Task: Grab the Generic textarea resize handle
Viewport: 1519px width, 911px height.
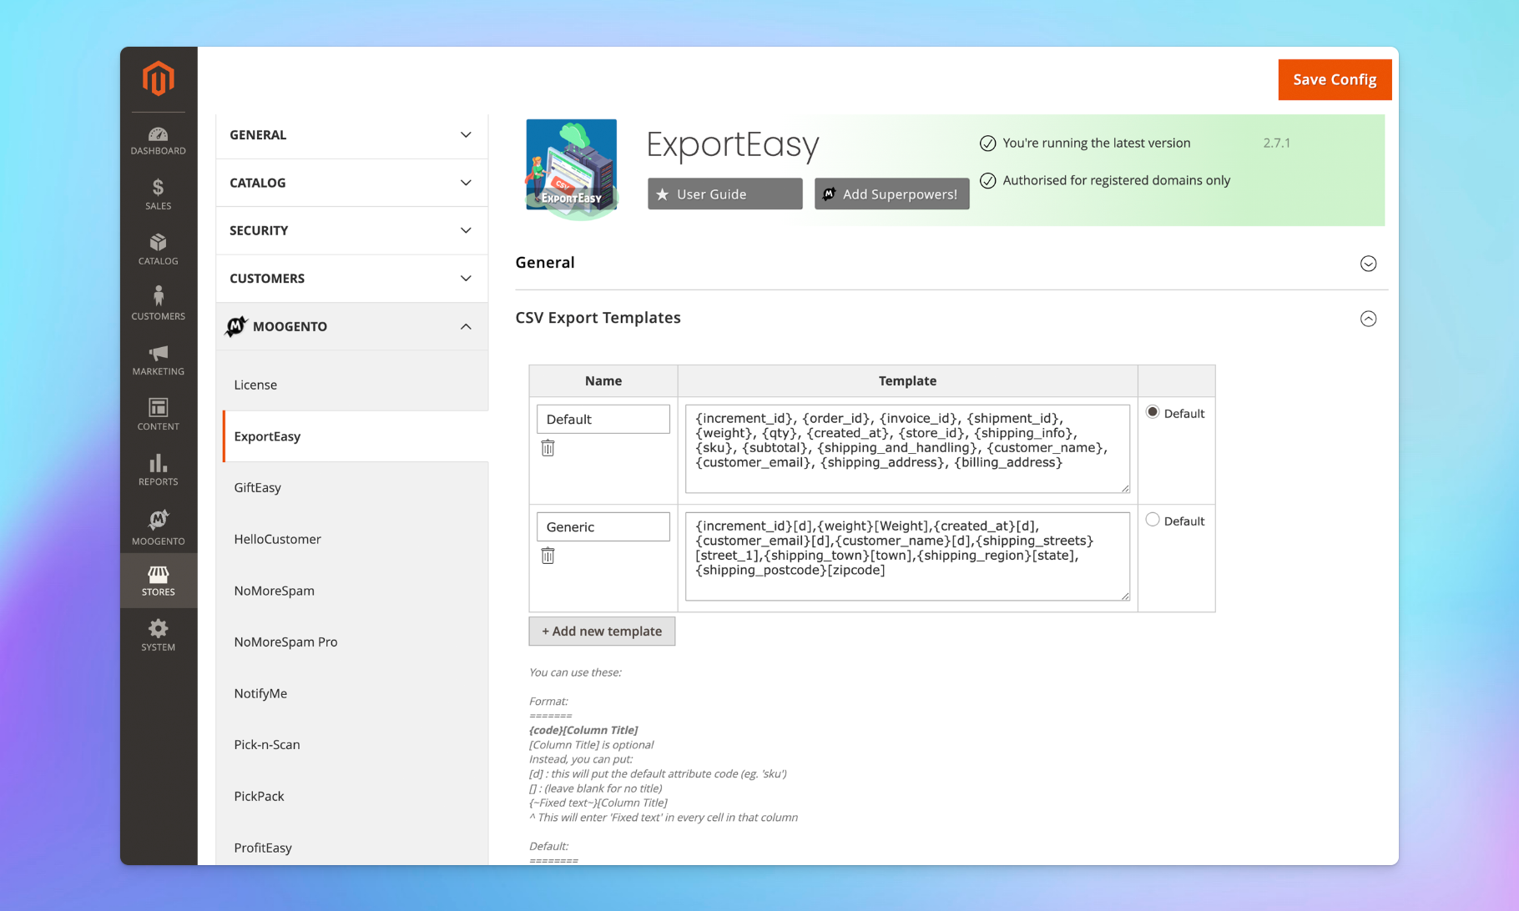Action: (1124, 596)
